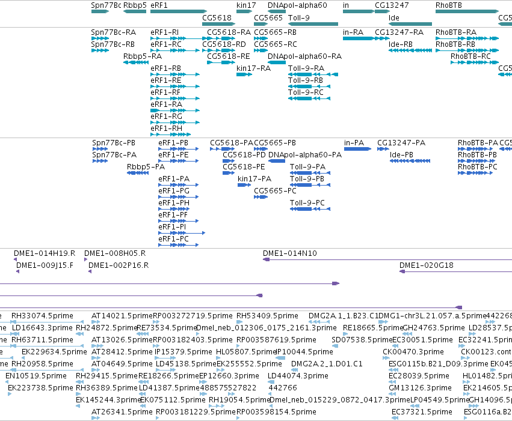Click BAC clone DME1-014N10

click(387, 259)
